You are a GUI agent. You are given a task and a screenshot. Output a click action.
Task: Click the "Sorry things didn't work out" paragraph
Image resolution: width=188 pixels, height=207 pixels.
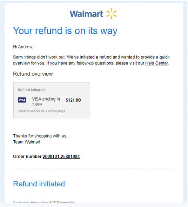(91, 60)
